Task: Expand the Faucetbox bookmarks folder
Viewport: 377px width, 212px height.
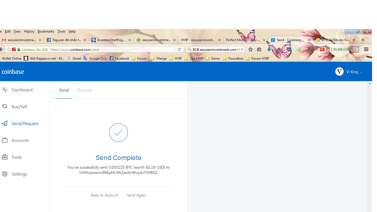Action: tap(233, 58)
